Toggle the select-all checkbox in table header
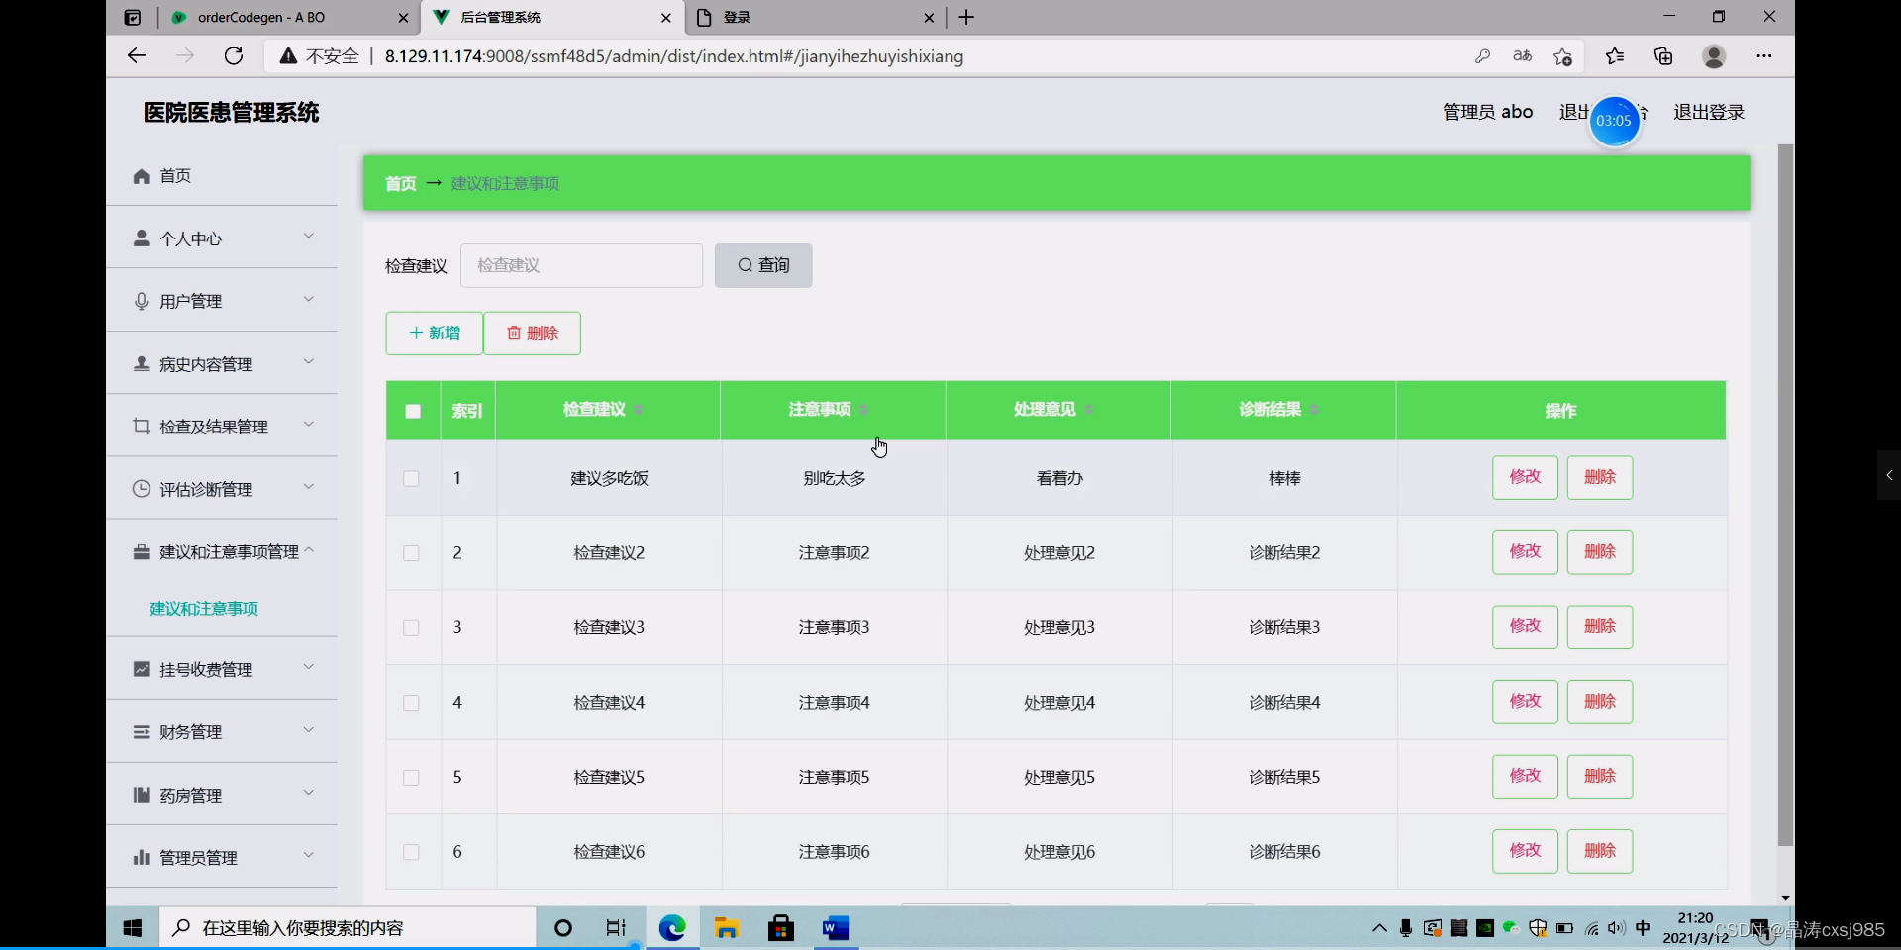 (412, 411)
